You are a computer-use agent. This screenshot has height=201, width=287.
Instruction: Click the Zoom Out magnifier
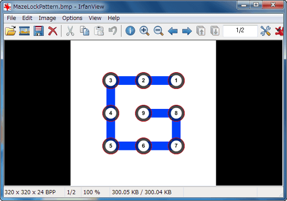[158, 31]
